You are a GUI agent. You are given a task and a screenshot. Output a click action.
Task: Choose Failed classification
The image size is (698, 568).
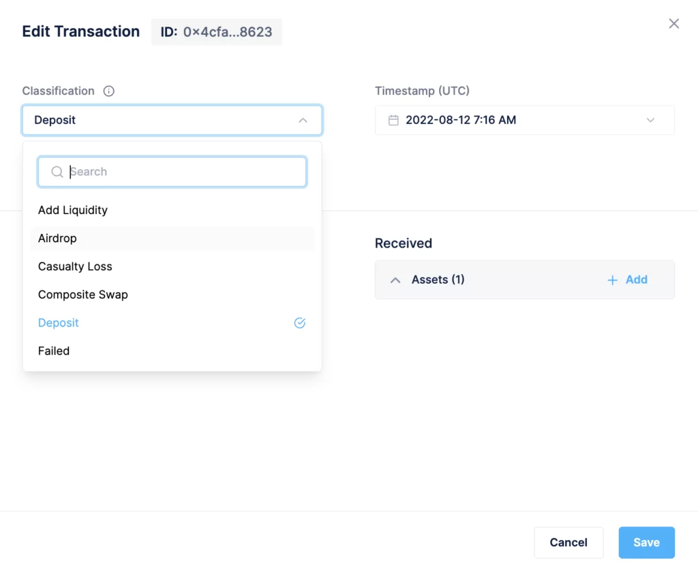(x=172, y=350)
